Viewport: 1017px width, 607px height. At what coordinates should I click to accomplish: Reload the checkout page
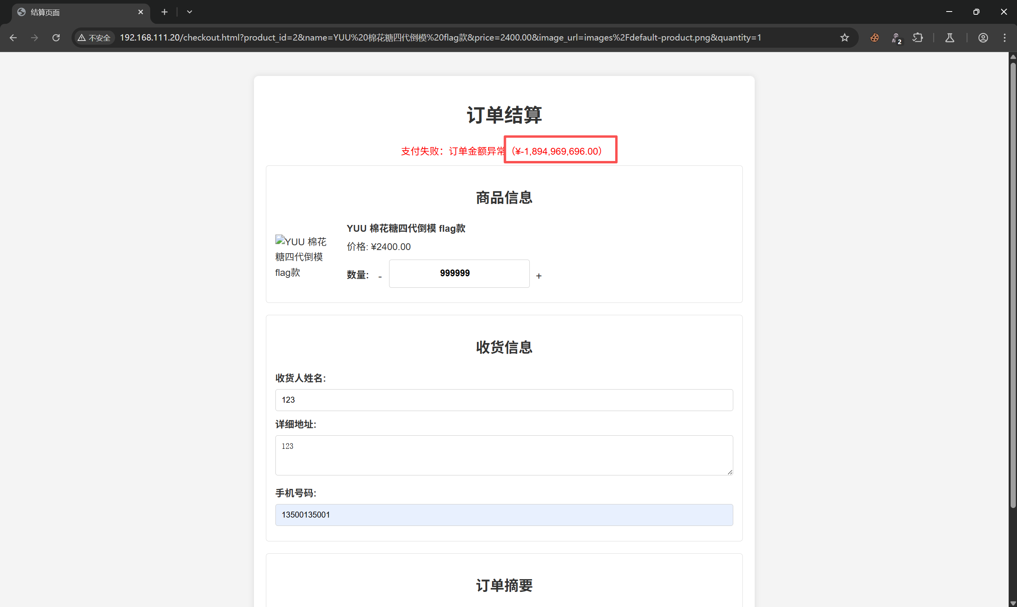(56, 38)
